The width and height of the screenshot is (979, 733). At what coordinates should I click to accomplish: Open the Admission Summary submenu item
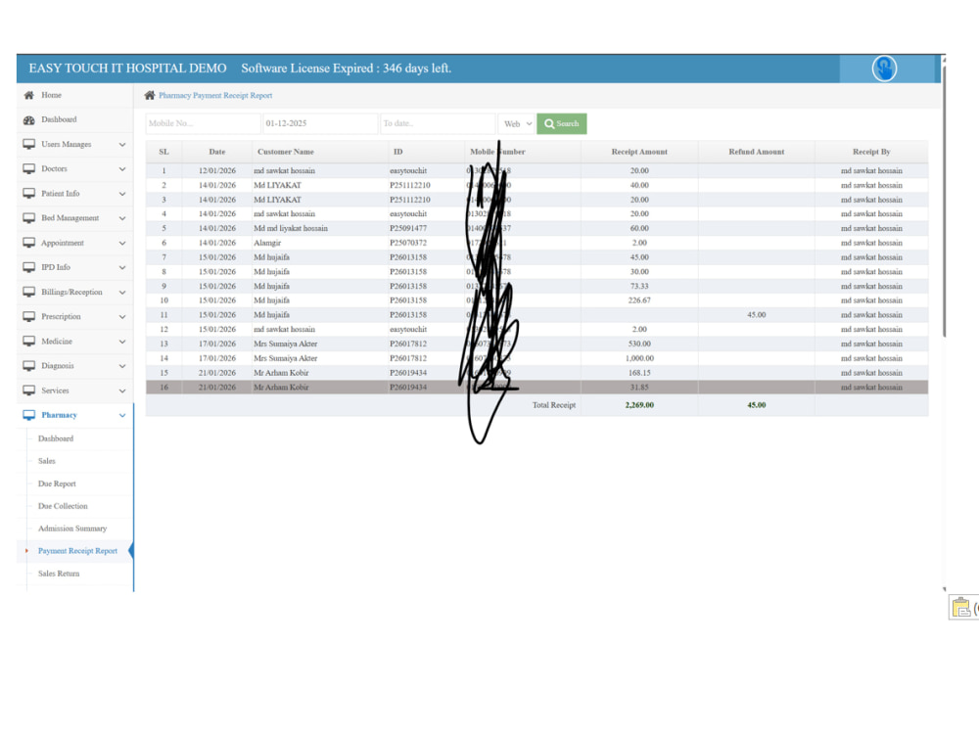pos(72,528)
